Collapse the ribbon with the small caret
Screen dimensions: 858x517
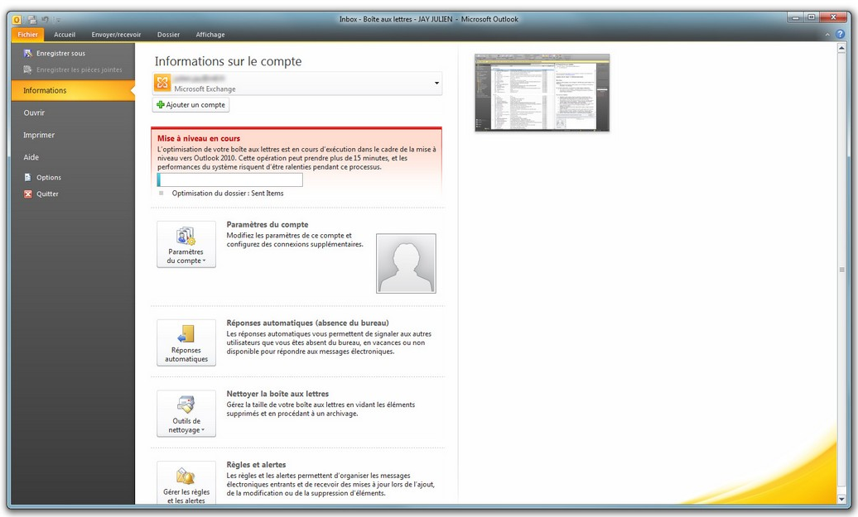[827, 35]
